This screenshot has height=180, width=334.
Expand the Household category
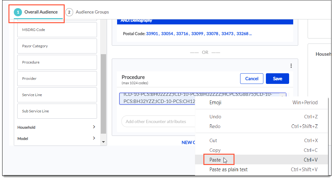(x=94, y=127)
